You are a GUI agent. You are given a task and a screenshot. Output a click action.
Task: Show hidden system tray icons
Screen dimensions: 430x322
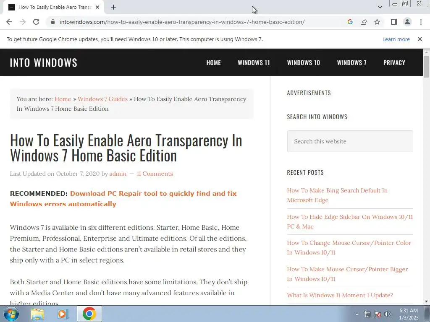357,314
